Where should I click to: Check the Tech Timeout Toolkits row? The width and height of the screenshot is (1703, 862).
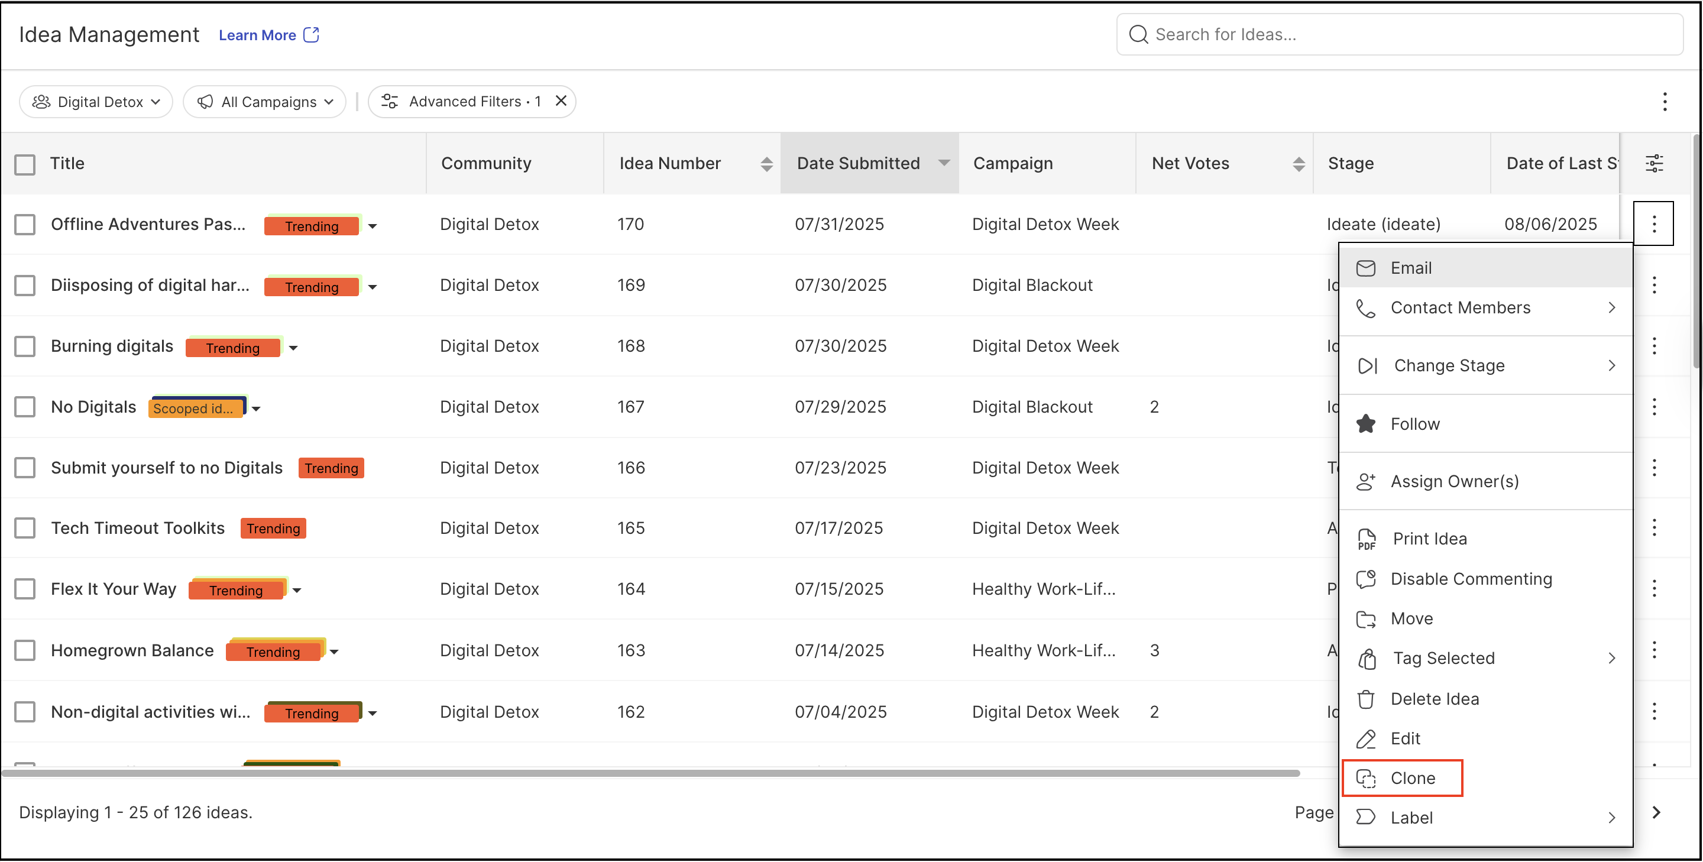click(x=24, y=528)
